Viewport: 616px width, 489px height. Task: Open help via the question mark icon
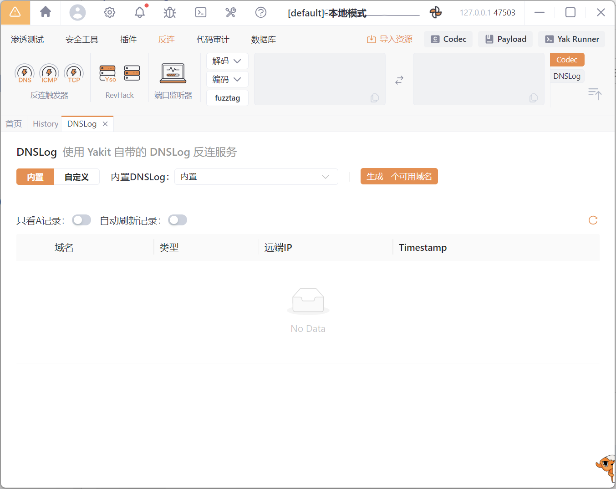(261, 12)
